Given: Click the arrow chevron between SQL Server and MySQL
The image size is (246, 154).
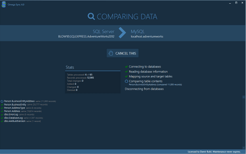Looking at the screenshot, I should [122, 33].
